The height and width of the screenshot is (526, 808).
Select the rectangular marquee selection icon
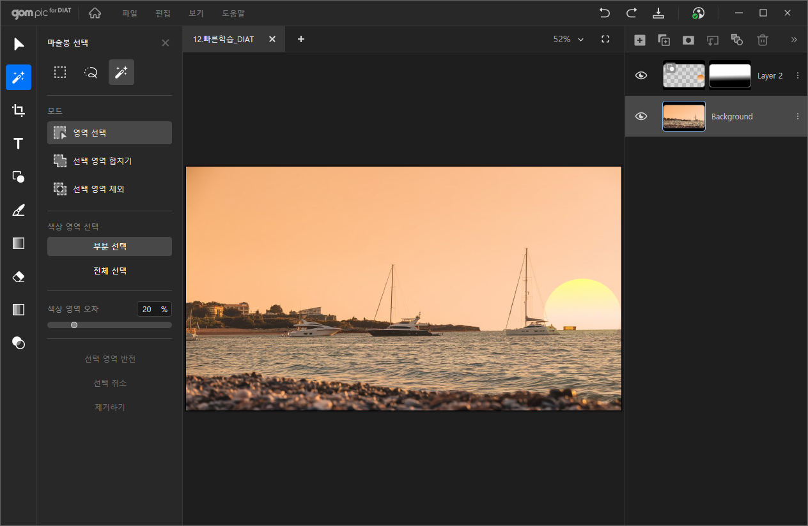(x=60, y=73)
